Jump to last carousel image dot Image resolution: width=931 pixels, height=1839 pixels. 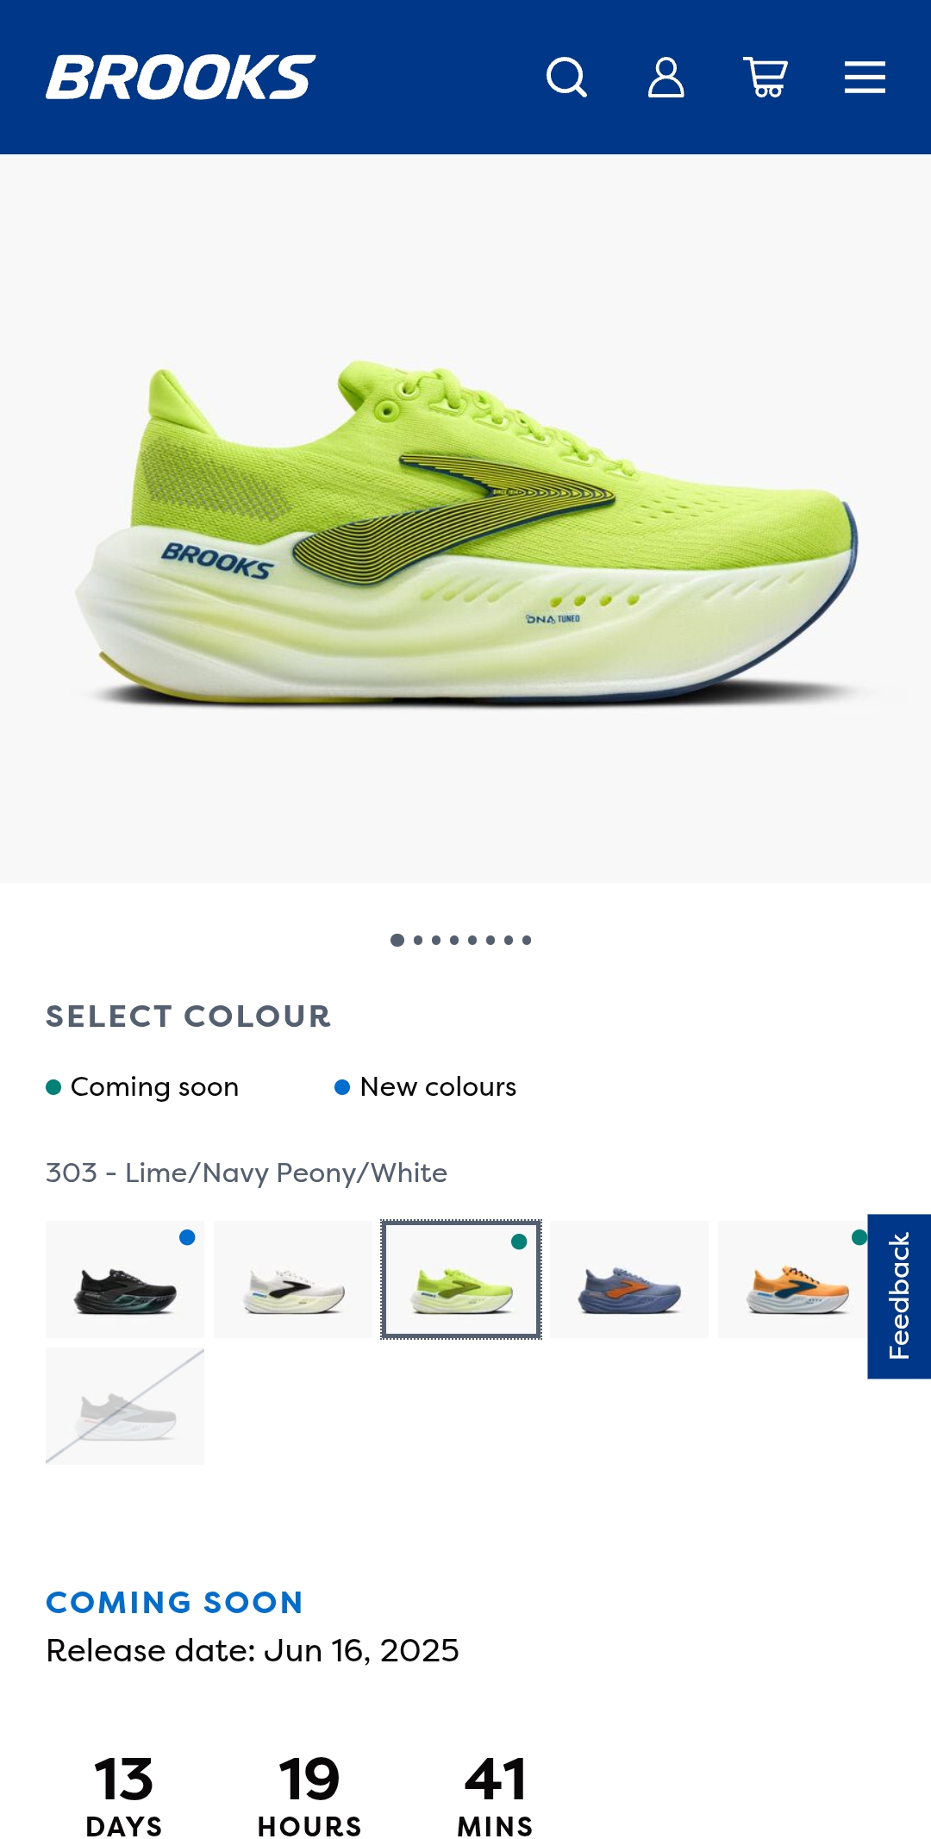pyautogui.click(x=527, y=940)
